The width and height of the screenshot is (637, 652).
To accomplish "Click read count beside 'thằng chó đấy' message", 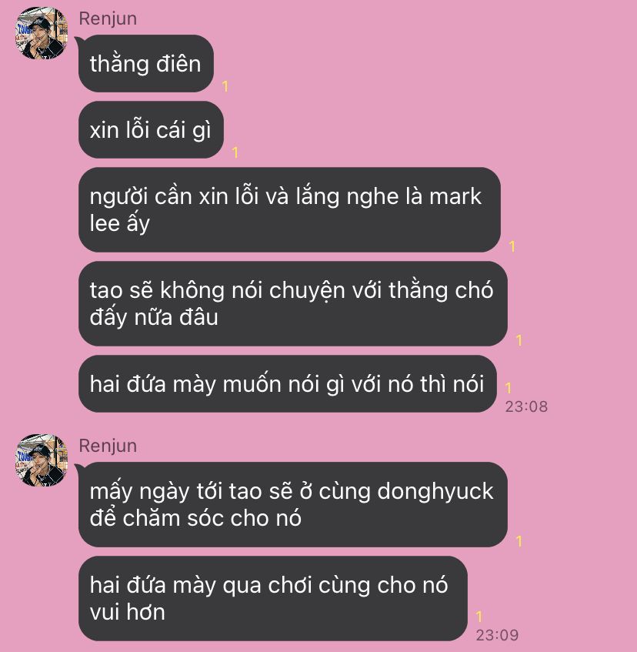I will coord(519,340).
